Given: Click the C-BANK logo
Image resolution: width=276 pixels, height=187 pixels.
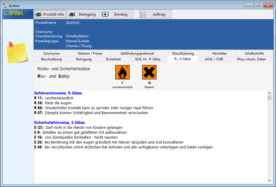Looking at the screenshot, I should [14, 13].
